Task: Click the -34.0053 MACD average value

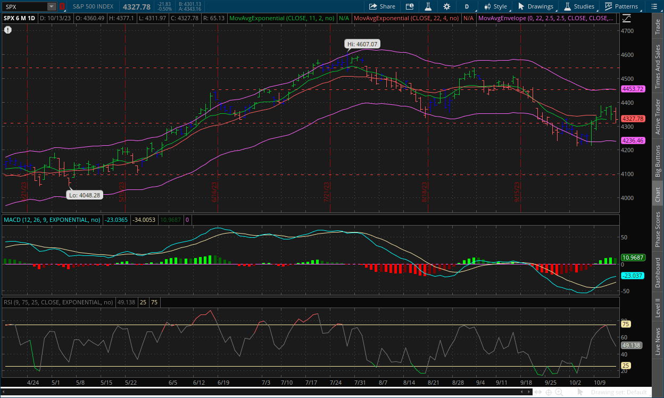Action: [144, 220]
